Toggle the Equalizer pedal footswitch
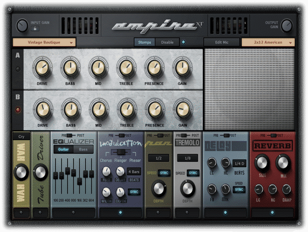 (74, 213)
